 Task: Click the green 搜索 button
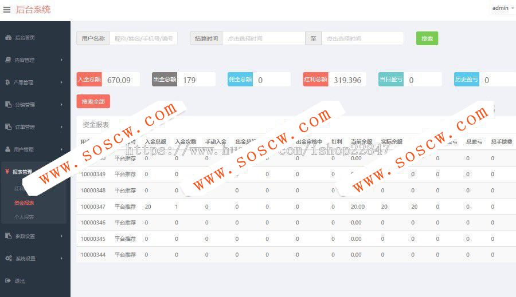tap(427, 38)
